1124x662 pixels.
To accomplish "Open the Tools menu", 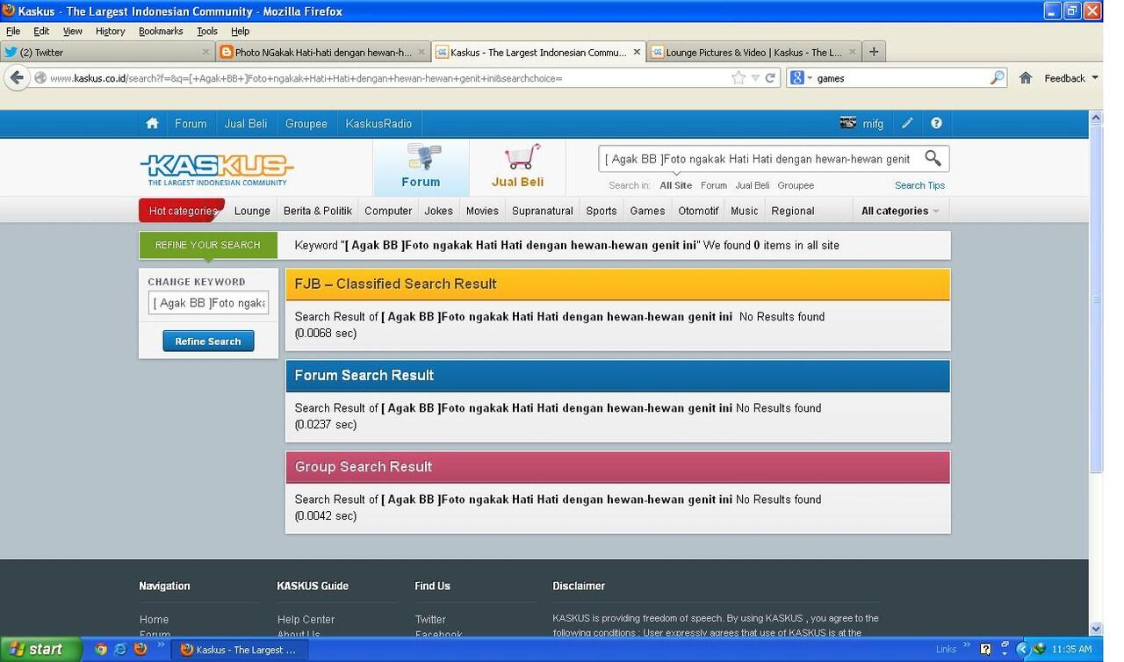I will (207, 31).
